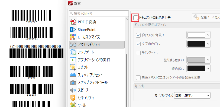Open the ドキュメント背景 color dropdown arrow
This screenshot has width=220, height=107.
(x=208, y=35)
